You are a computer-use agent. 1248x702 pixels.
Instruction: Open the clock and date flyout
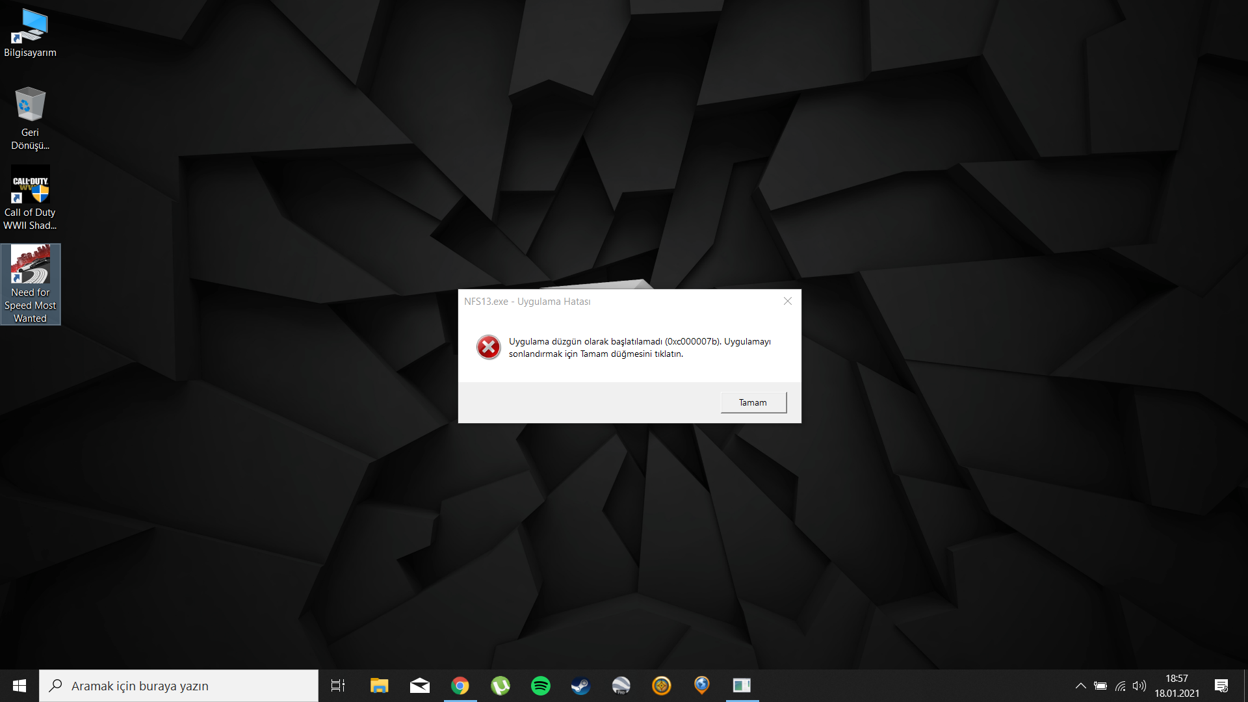pyautogui.click(x=1176, y=686)
